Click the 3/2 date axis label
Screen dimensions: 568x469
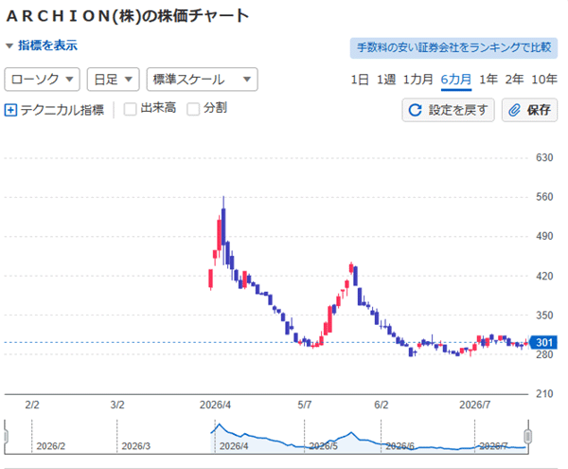coord(117,405)
